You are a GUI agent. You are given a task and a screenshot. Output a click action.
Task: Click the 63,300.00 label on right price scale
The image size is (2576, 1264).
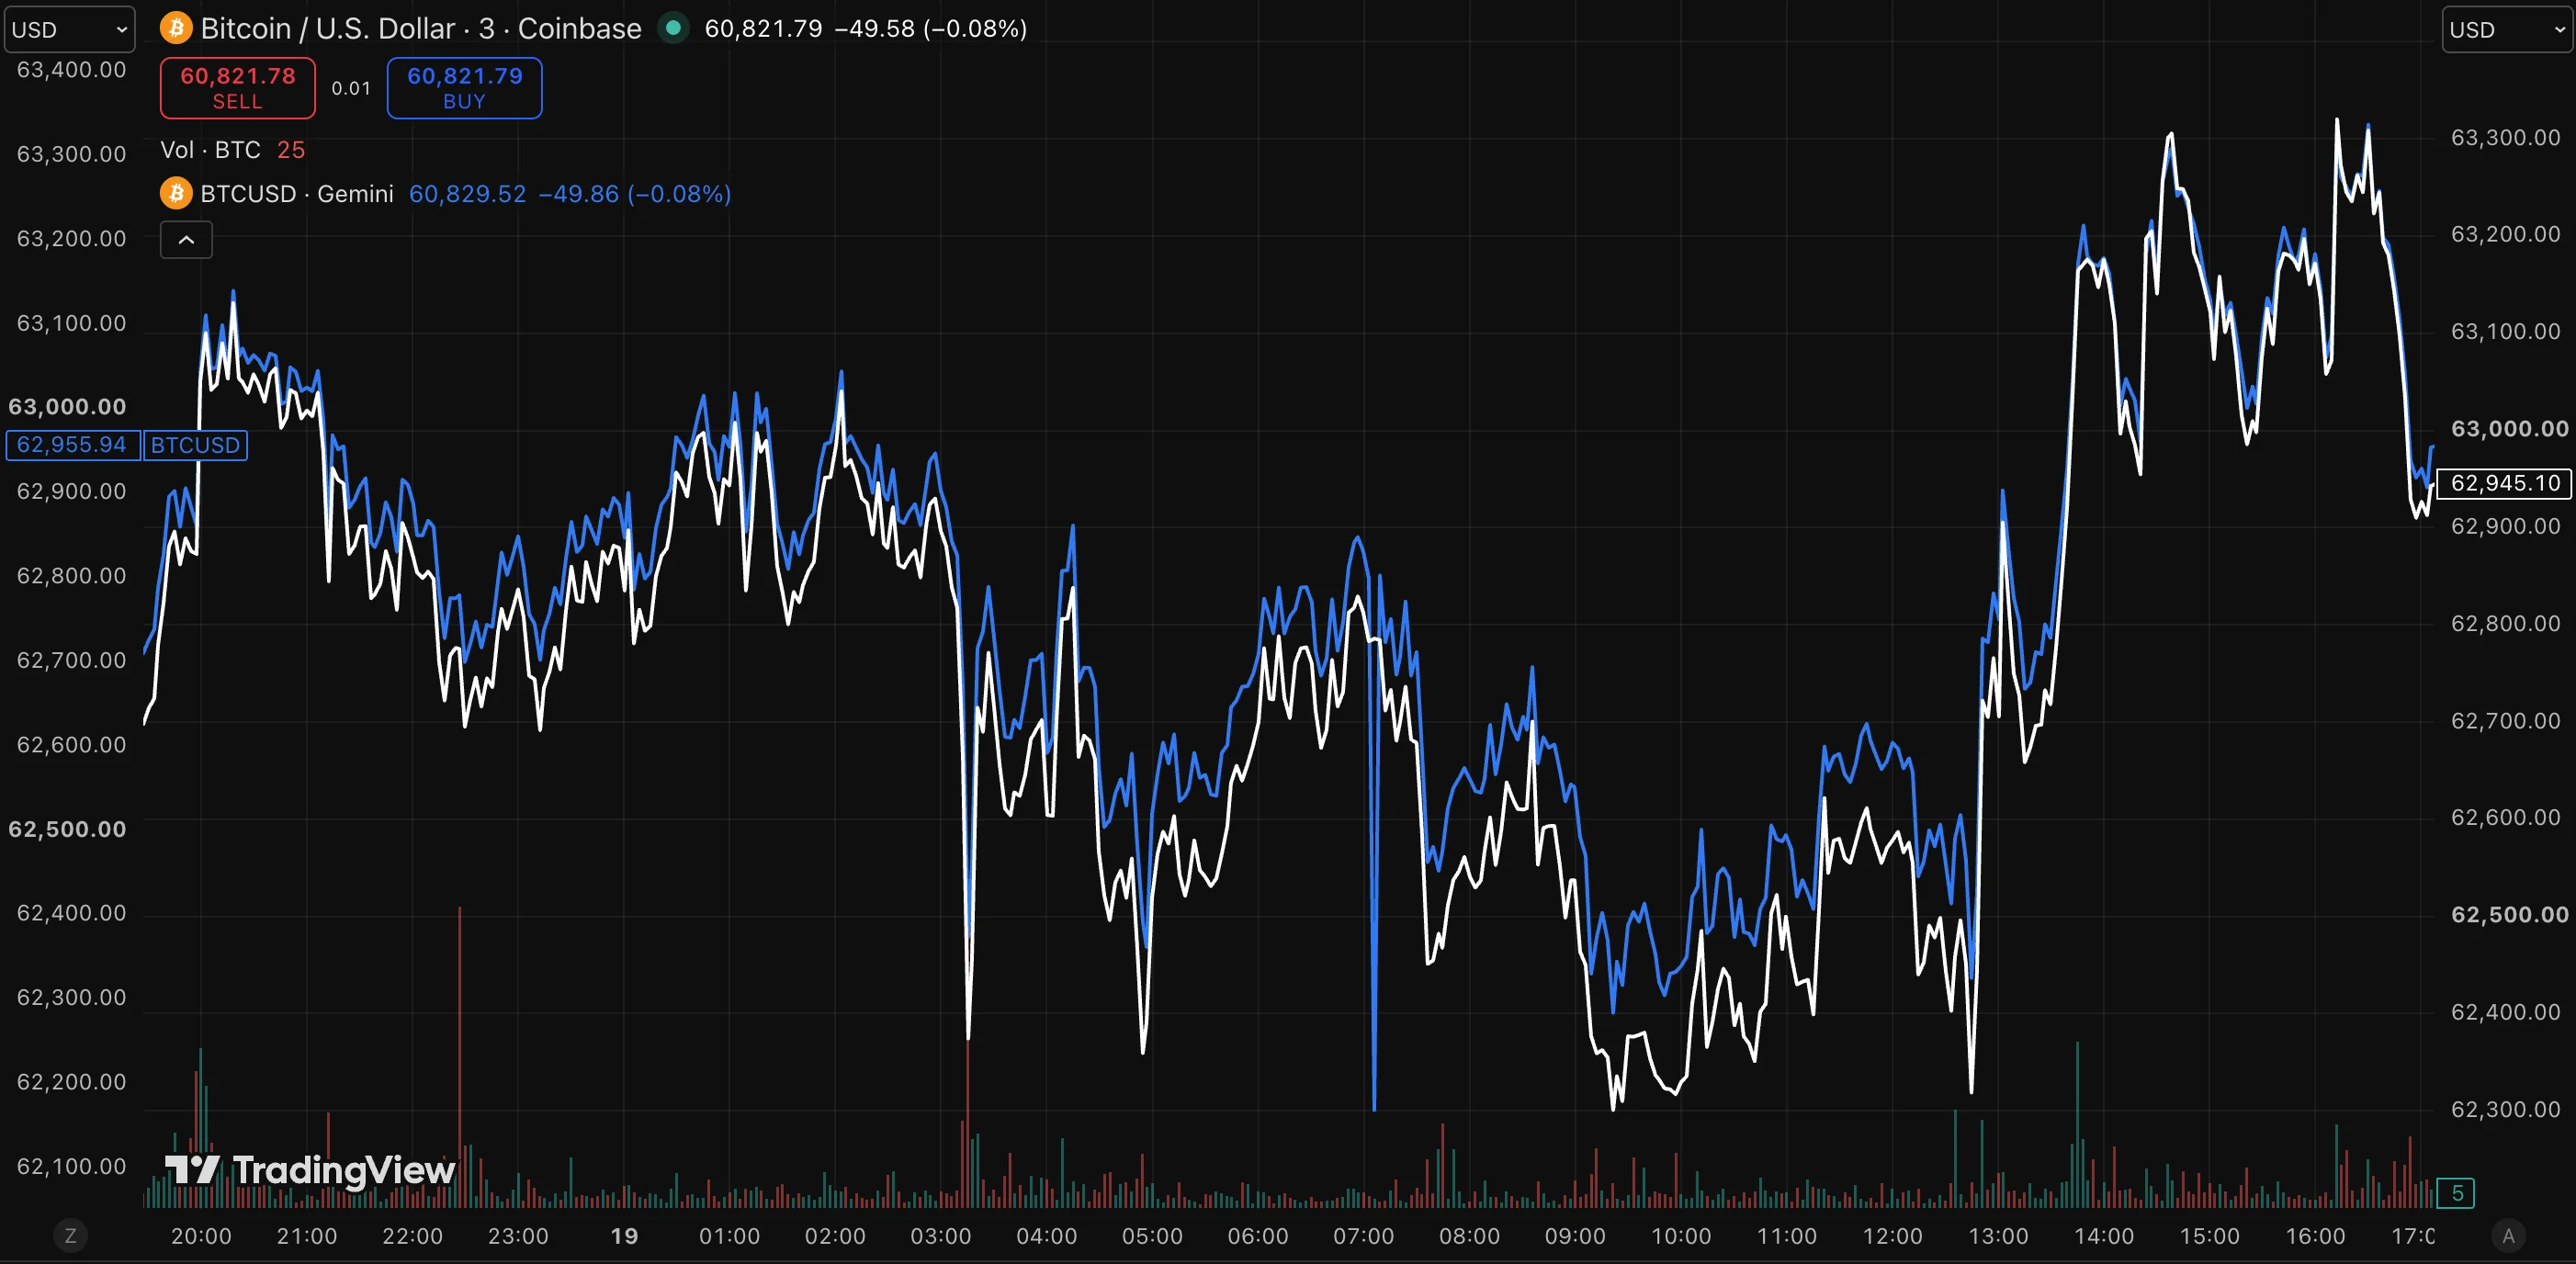2505,137
